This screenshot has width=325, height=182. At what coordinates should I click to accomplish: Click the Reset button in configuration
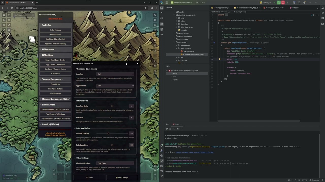89,177
